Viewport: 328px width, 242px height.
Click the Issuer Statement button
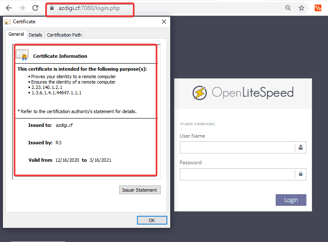point(140,190)
